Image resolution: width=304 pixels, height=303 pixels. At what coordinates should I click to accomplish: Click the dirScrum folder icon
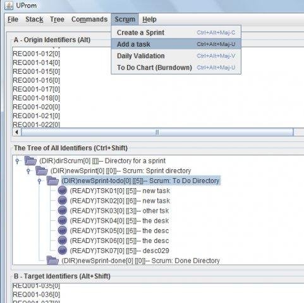[x=30, y=161]
